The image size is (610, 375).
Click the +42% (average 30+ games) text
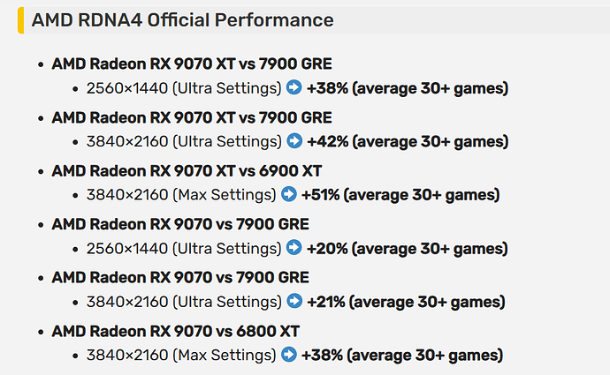pos(407,141)
